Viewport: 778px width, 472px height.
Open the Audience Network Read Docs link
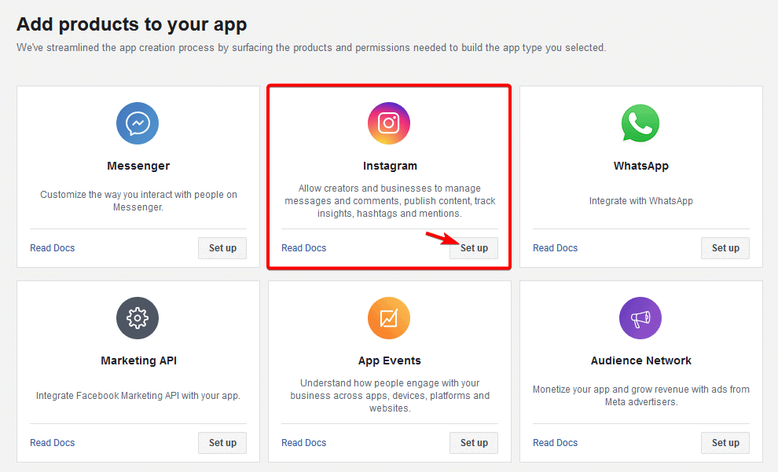tap(555, 442)
